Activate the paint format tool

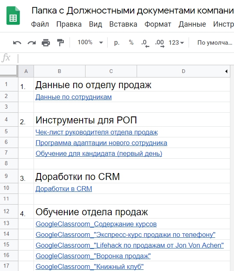(x=61, y=43)
